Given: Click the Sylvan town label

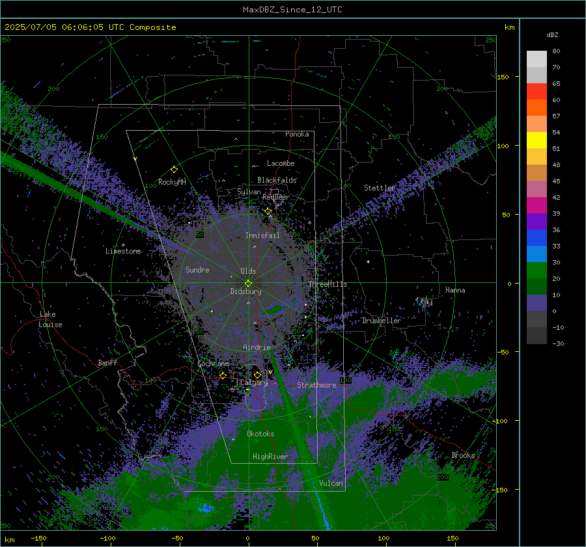Looking at the screenshot, I should pos(249,192).
